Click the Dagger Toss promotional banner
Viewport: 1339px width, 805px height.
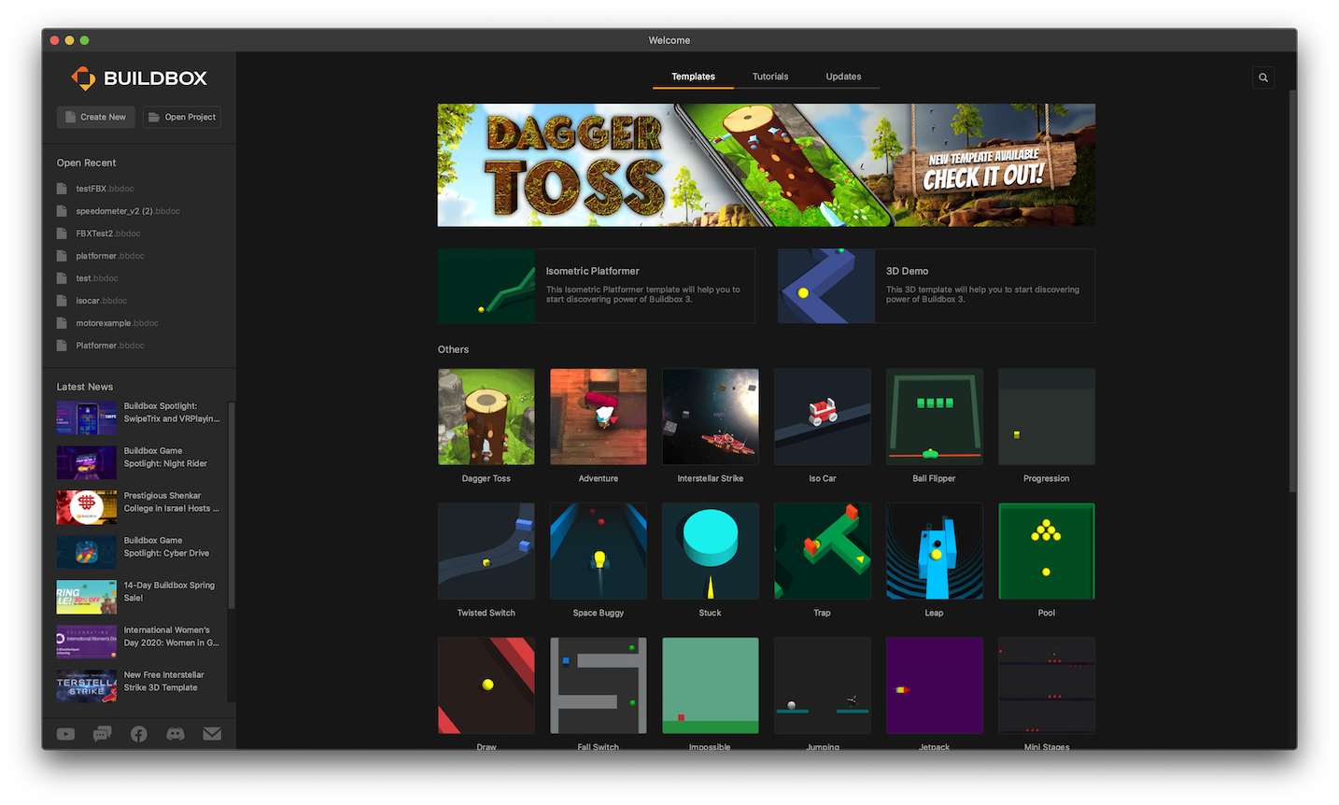(767, 165)
